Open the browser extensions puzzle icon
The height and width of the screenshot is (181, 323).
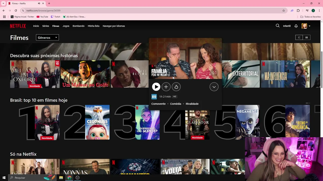[x=298, y=11]
